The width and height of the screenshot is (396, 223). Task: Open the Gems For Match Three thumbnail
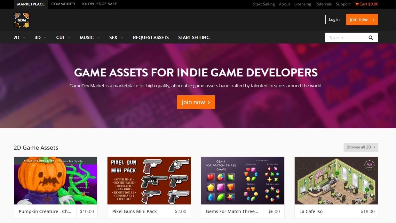pyautogui.click(x=243, y=180)
